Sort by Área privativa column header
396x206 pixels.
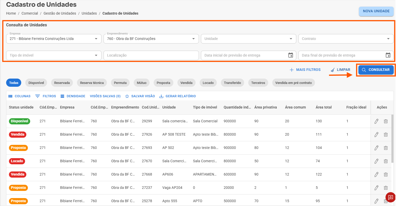click(x=266, y=107)
